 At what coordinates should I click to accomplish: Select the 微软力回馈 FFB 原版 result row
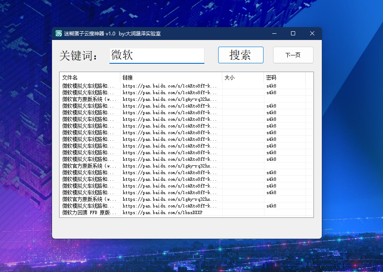pos(87,212)
